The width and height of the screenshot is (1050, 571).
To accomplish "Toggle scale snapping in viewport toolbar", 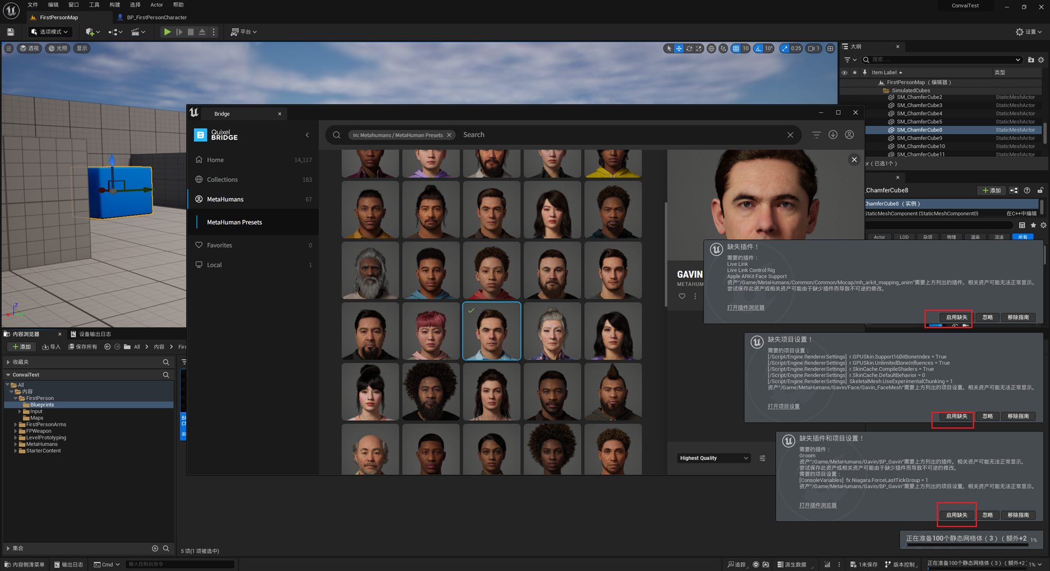I will point(785,48).
